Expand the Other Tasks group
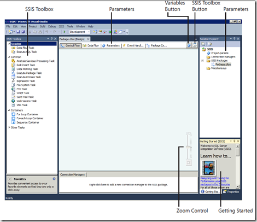The width and height of the screenshot is (257, 222). pos(9,127)
